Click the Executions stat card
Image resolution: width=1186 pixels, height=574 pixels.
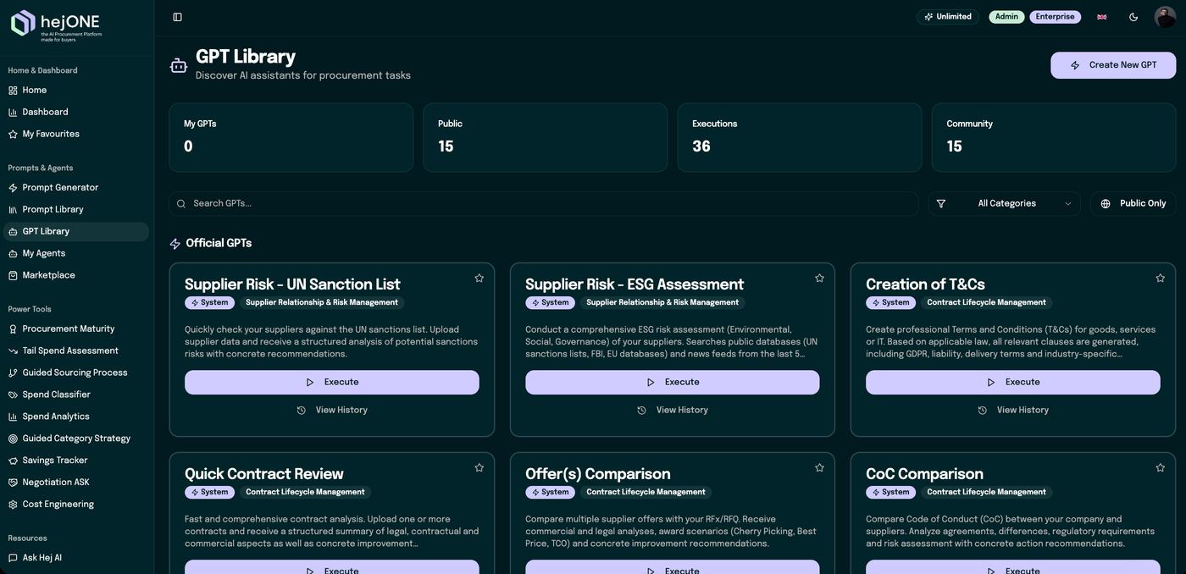[800, 137]
